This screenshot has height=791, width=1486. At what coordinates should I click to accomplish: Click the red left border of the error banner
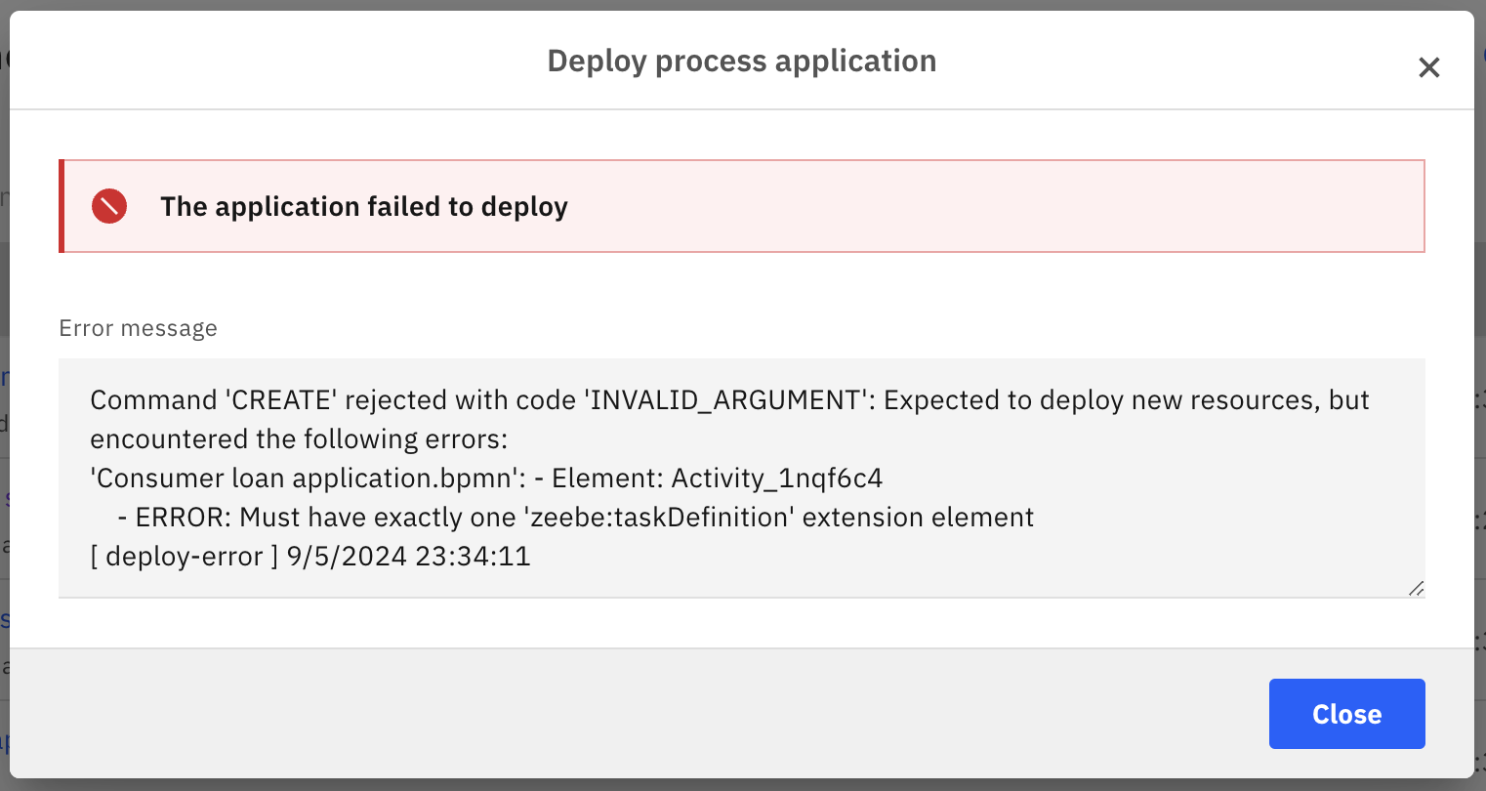pyautogui.click(x=63, y=206)
